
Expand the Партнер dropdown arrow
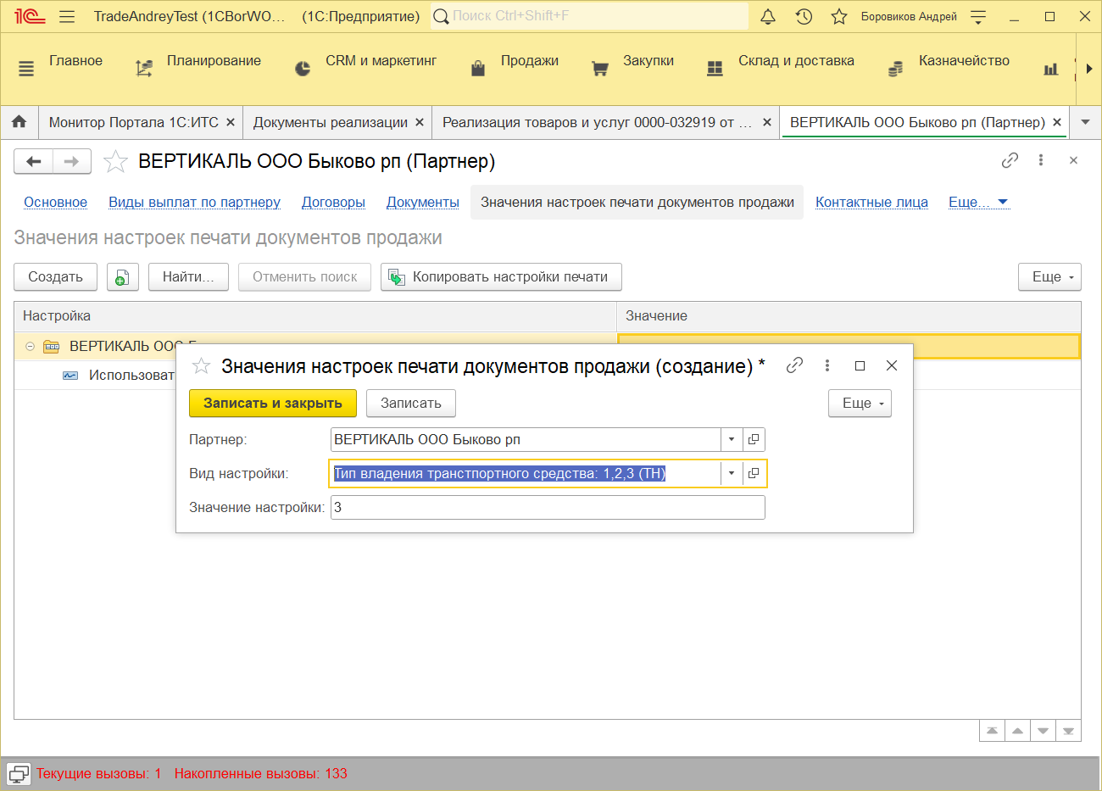[732, 439]
